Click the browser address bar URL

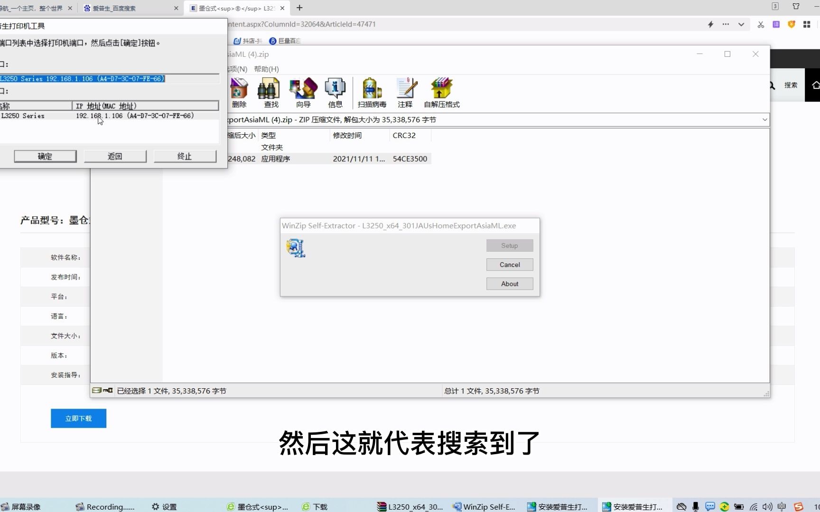302,24
